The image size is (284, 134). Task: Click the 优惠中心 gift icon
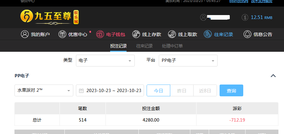[x=62, y=34]
